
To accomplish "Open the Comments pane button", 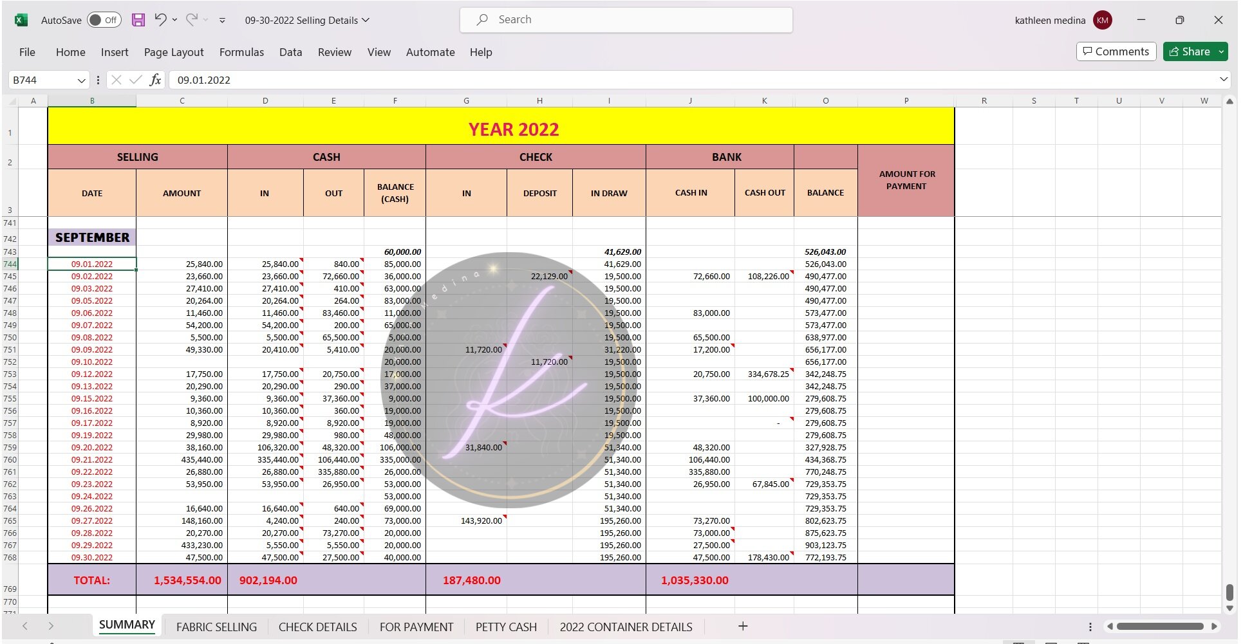I will click(1116, 51).
